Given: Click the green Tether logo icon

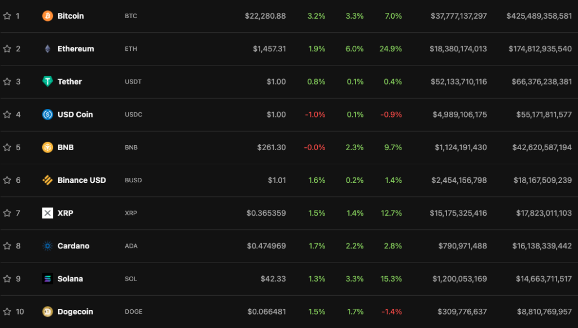Looking at the screenshot, I should point(48,81).
